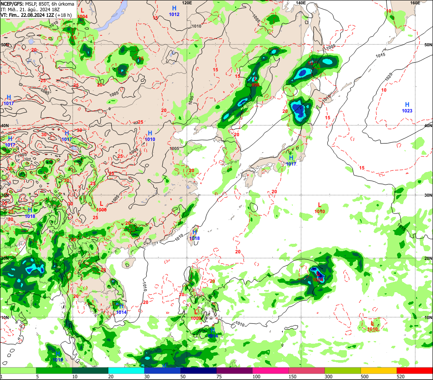
Task: Select the olive 300–500 mm legend swatch
Action: click(x=343, y=370)
